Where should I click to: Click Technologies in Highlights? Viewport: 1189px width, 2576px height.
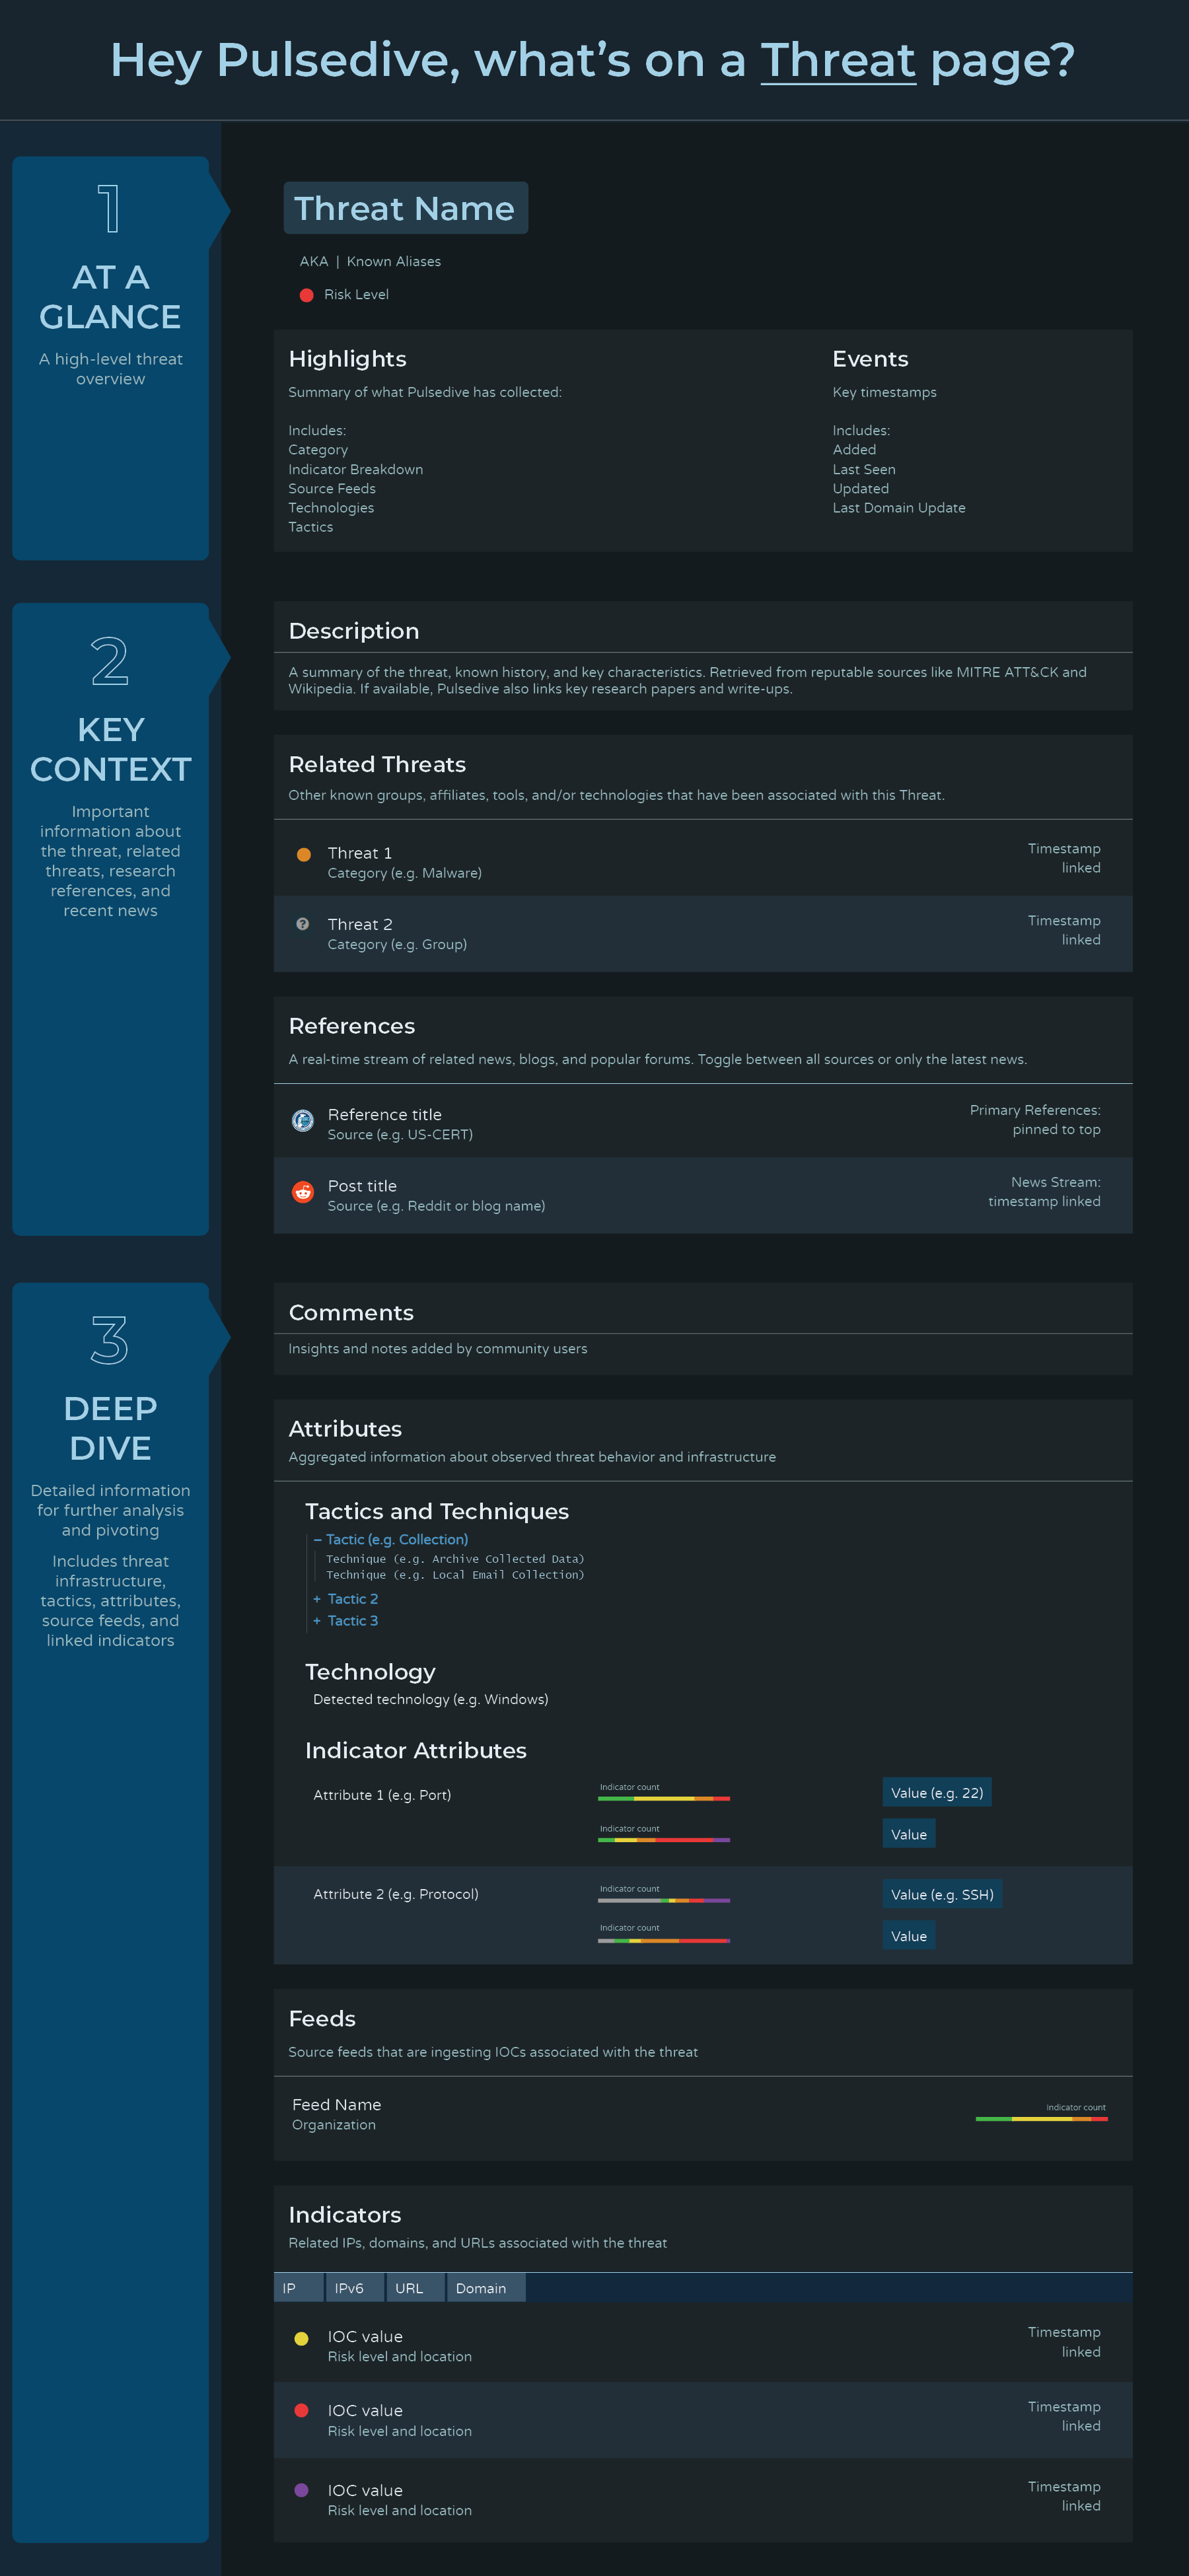(x=331, y=508)
